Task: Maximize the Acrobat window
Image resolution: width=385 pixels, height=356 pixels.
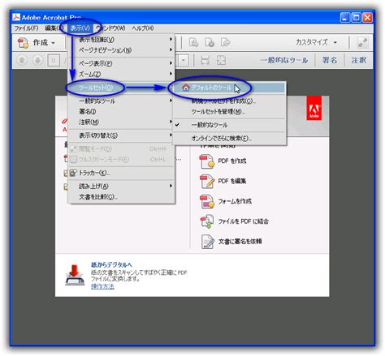Action: (357, 18)
